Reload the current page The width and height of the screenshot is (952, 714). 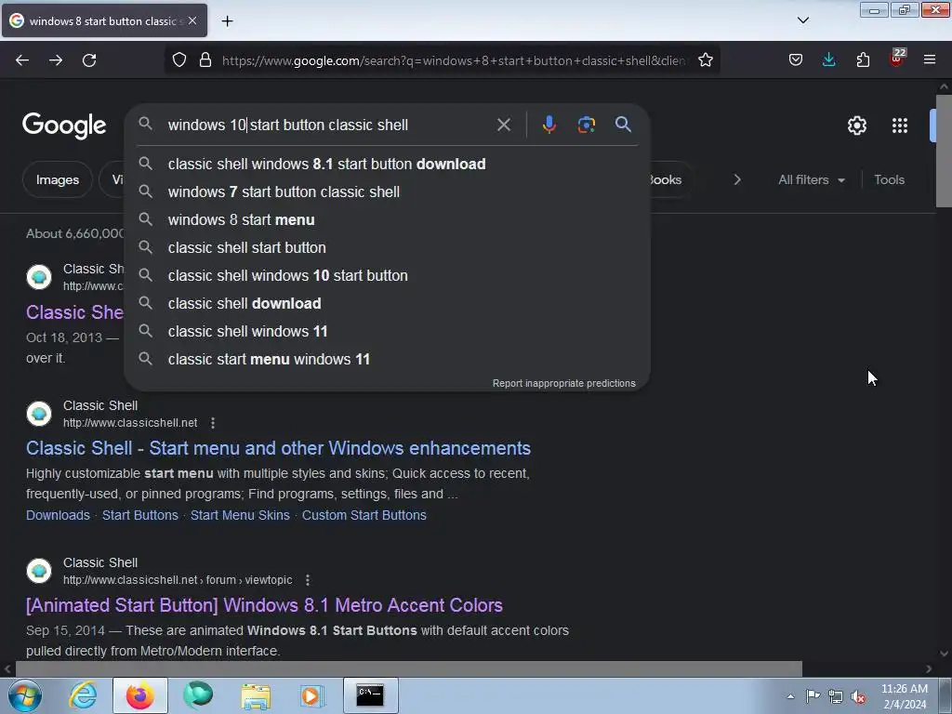[89, 60]
